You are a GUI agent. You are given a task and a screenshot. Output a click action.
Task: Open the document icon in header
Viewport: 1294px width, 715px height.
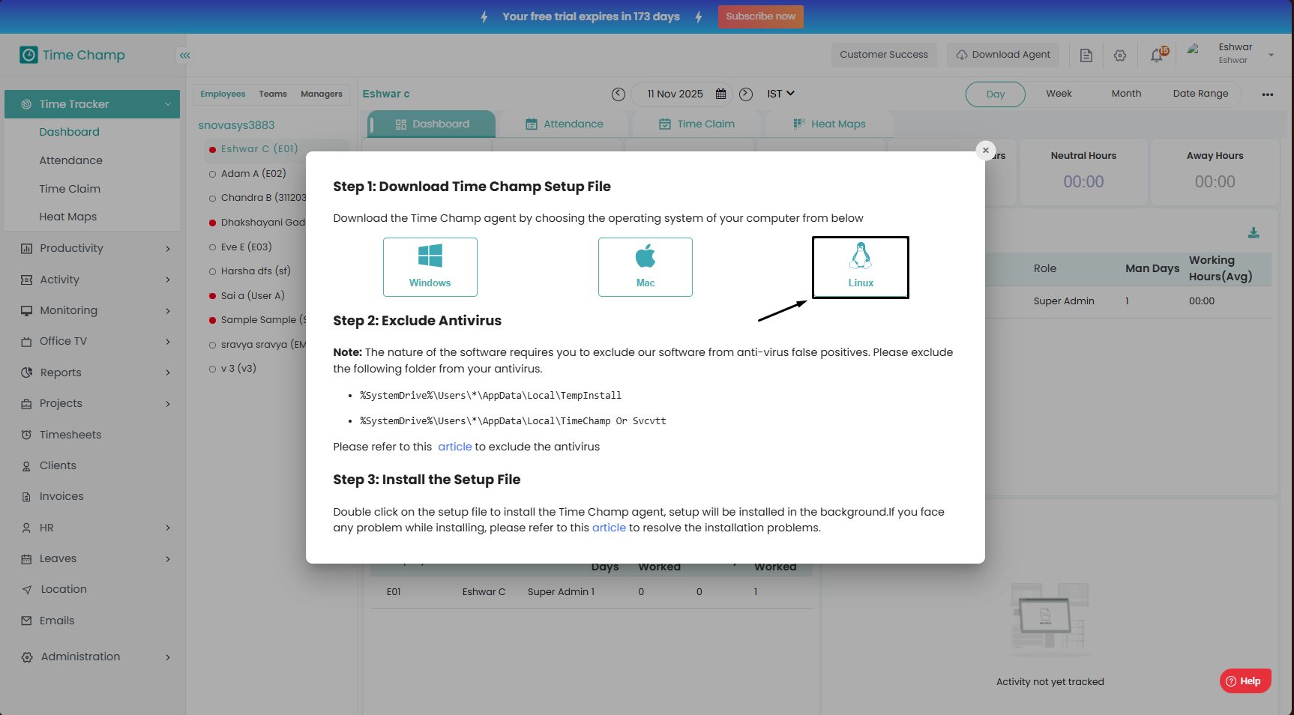point(1086,55)
